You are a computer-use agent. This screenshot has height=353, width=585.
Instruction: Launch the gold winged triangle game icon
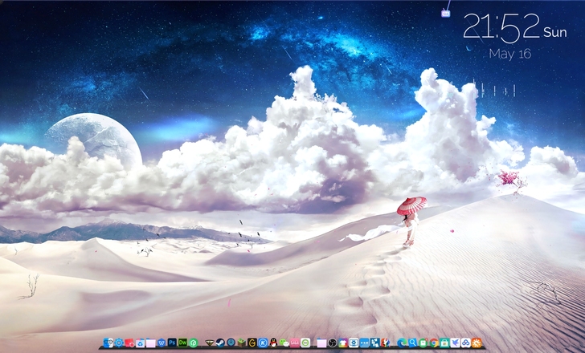pos(210,343)
